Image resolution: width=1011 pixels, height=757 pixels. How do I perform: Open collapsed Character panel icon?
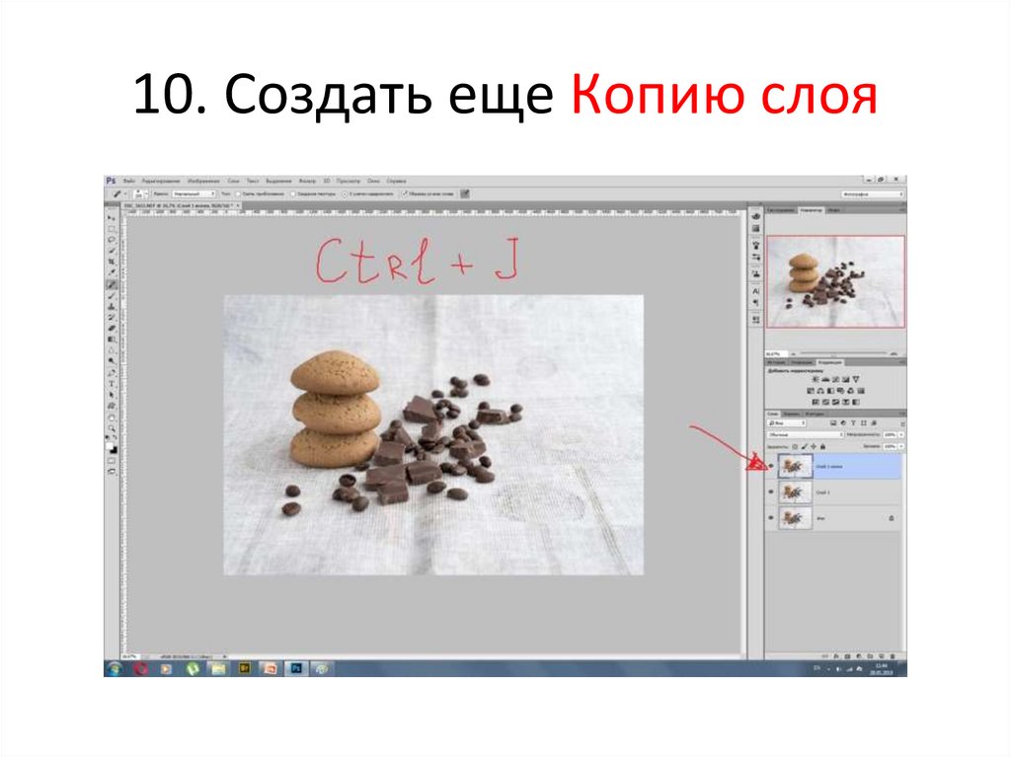(x=755, y=291)
